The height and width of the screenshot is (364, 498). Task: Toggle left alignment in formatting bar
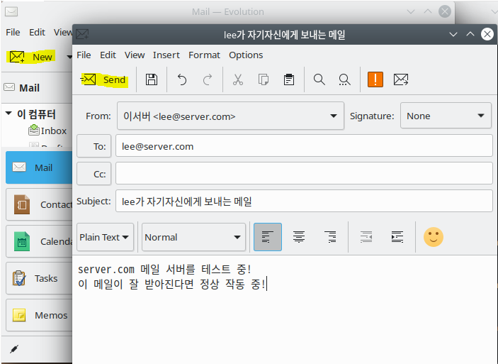(268, 237)
